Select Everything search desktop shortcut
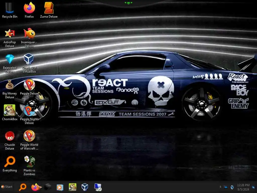257x193 pixels. tap(10, 164)
